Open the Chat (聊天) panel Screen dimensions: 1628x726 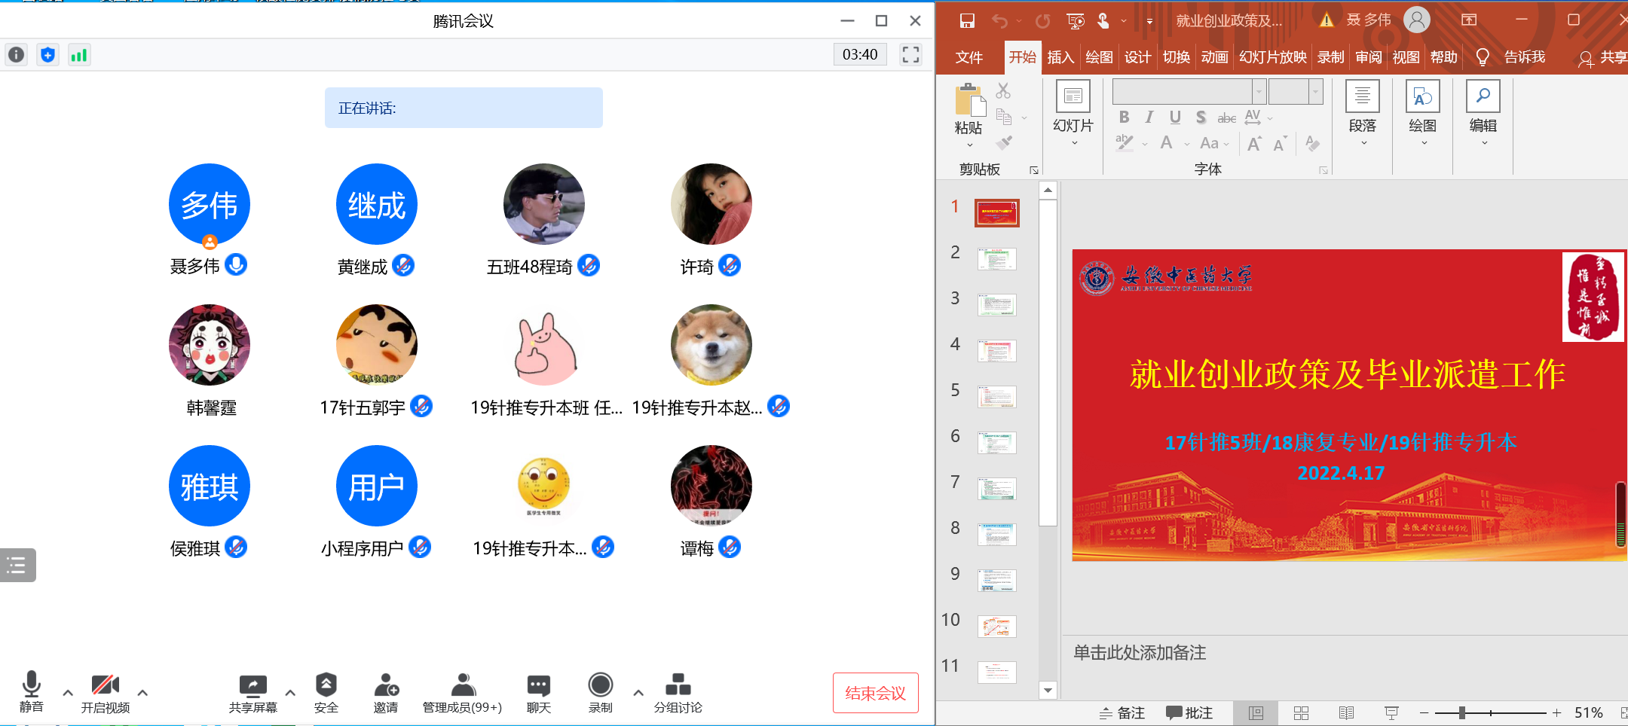pyautogui.click(x=538, y=692)
